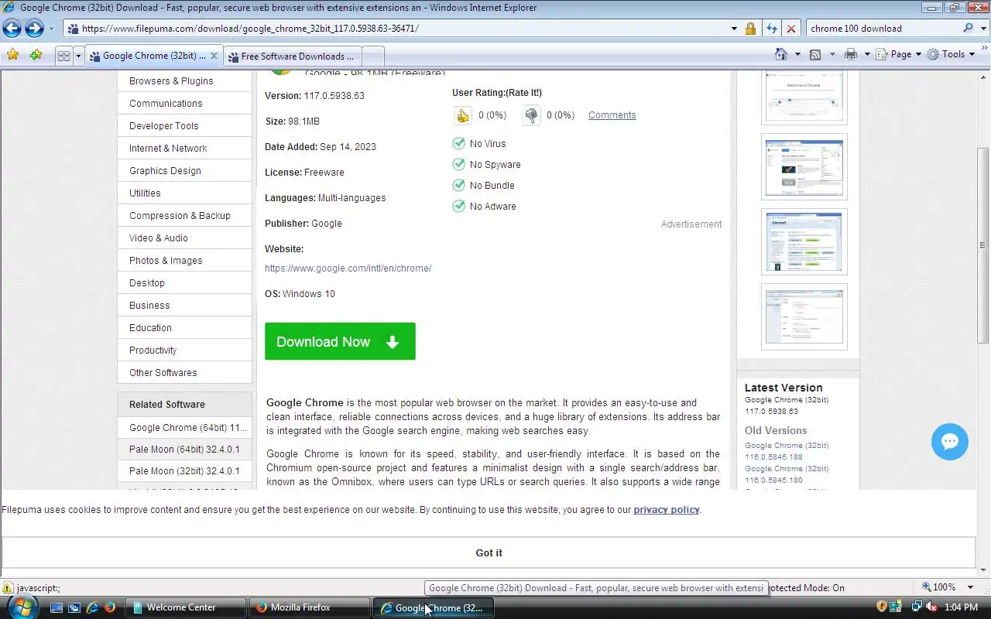This screenshot has width=991, height=619.
Task: Open the Comments link
Action: (x=612, y=115)
